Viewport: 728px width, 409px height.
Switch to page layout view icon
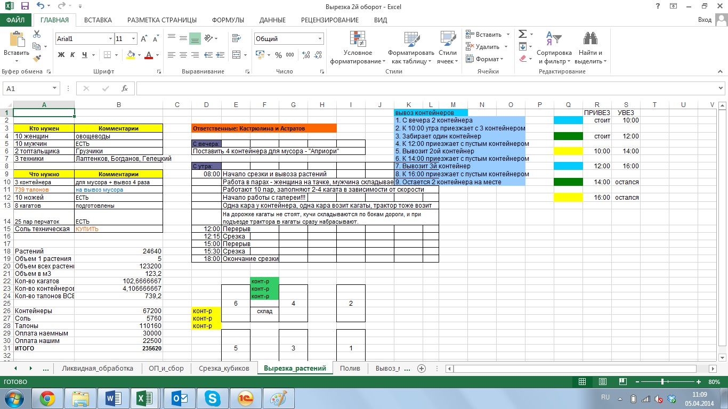(x=602, y=382)
